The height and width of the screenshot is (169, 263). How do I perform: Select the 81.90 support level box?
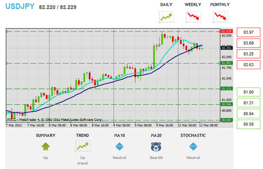(x=249, y=92)
